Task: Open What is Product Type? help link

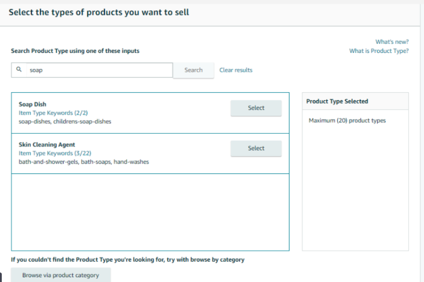Action: pos(379,51)
